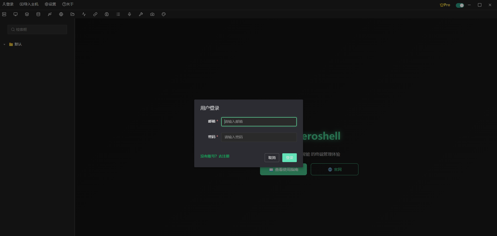Screen dimensions: 497x236
Task: Toggle the switch next to Pro
Action: pos(460,5)
